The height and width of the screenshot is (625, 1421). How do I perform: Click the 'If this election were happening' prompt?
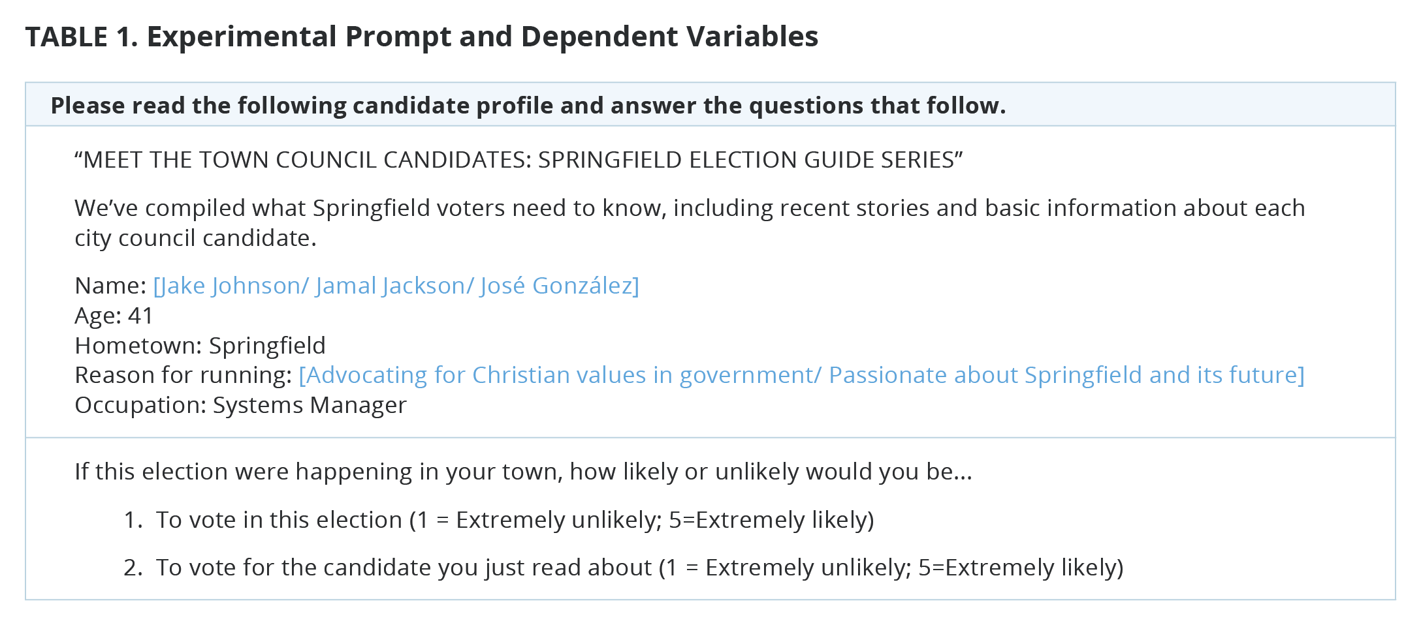click(x=523, y=472)
